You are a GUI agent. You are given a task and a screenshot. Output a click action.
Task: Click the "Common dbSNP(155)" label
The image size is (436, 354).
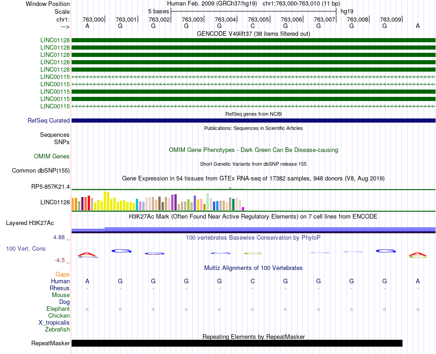coord(41,170)
